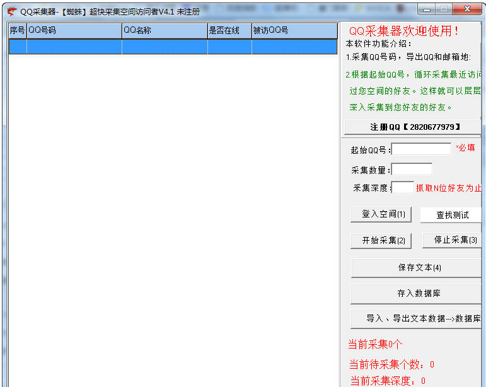
Task: Close the QQ采集器 window
Action: [467, 9]
